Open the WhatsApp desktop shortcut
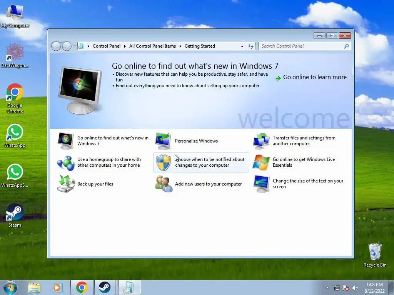This screenshot has height=295, width=394. (x=15, y=136)
